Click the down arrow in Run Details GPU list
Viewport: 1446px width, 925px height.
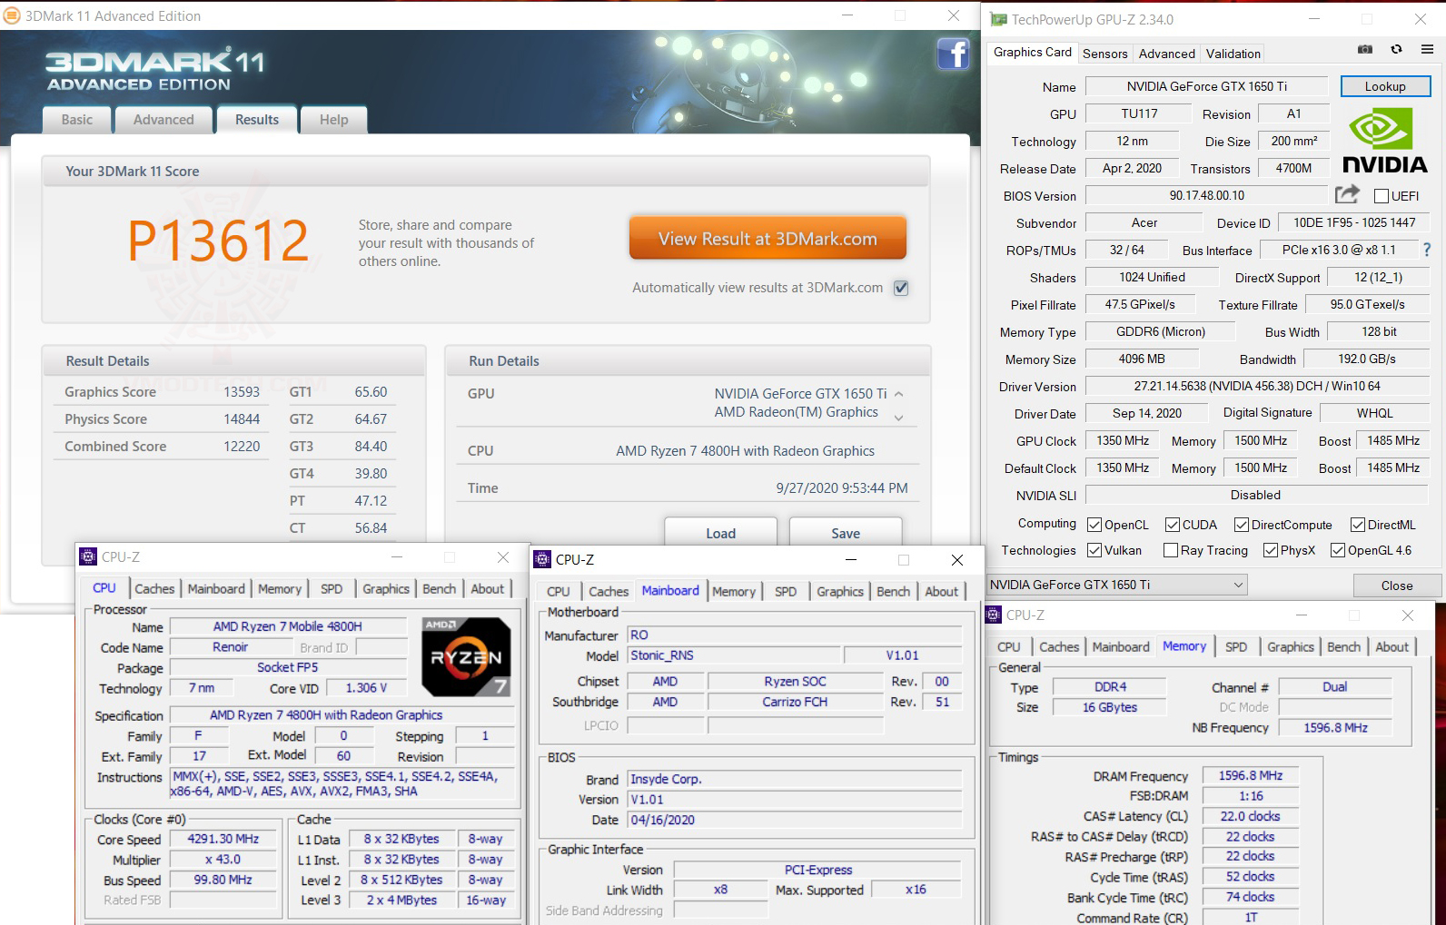pyautogui.click(x=898, y=418)
